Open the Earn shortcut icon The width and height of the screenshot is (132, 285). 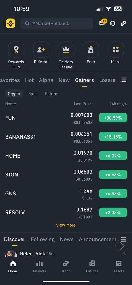(x=91, y=50)
